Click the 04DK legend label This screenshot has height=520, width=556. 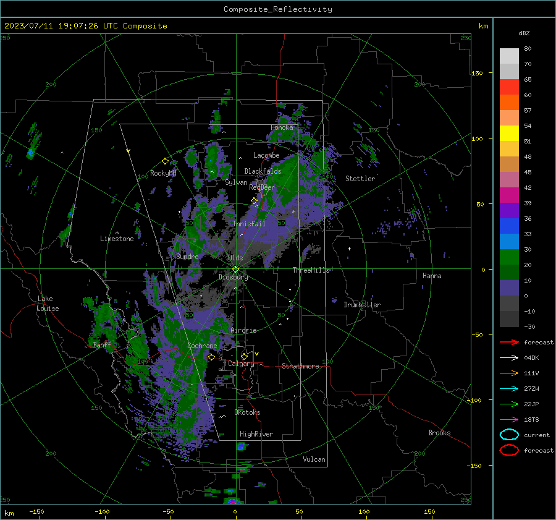coord(531,358)
